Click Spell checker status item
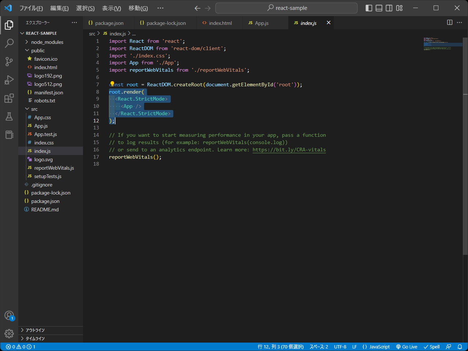 point(431,347)
